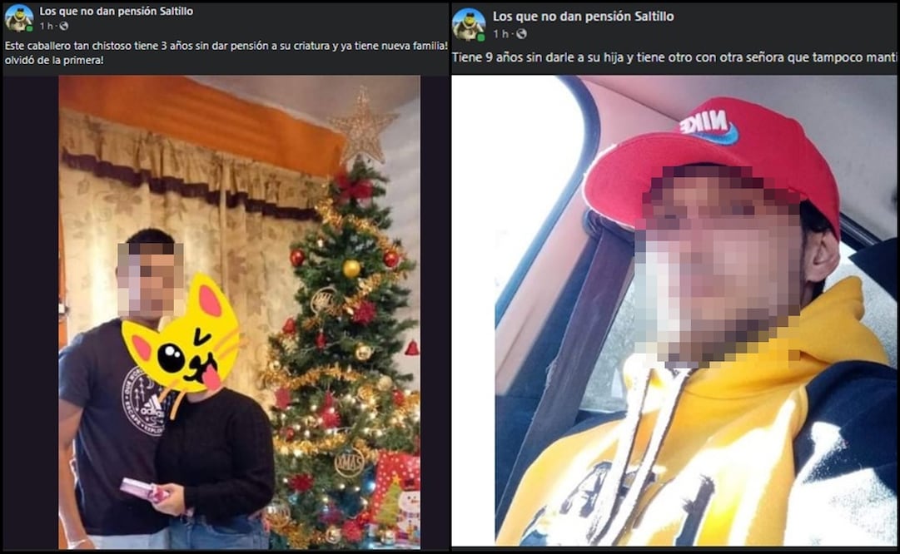This screenshot has height=554, width=900.
Task: Click the 'Este caballero tan chistoso' post text
Action: [x=226, y=52]
